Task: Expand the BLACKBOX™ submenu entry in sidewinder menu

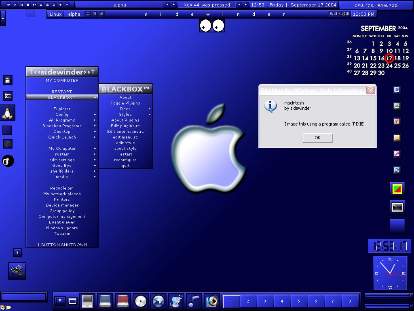Action: coord(62,97)
